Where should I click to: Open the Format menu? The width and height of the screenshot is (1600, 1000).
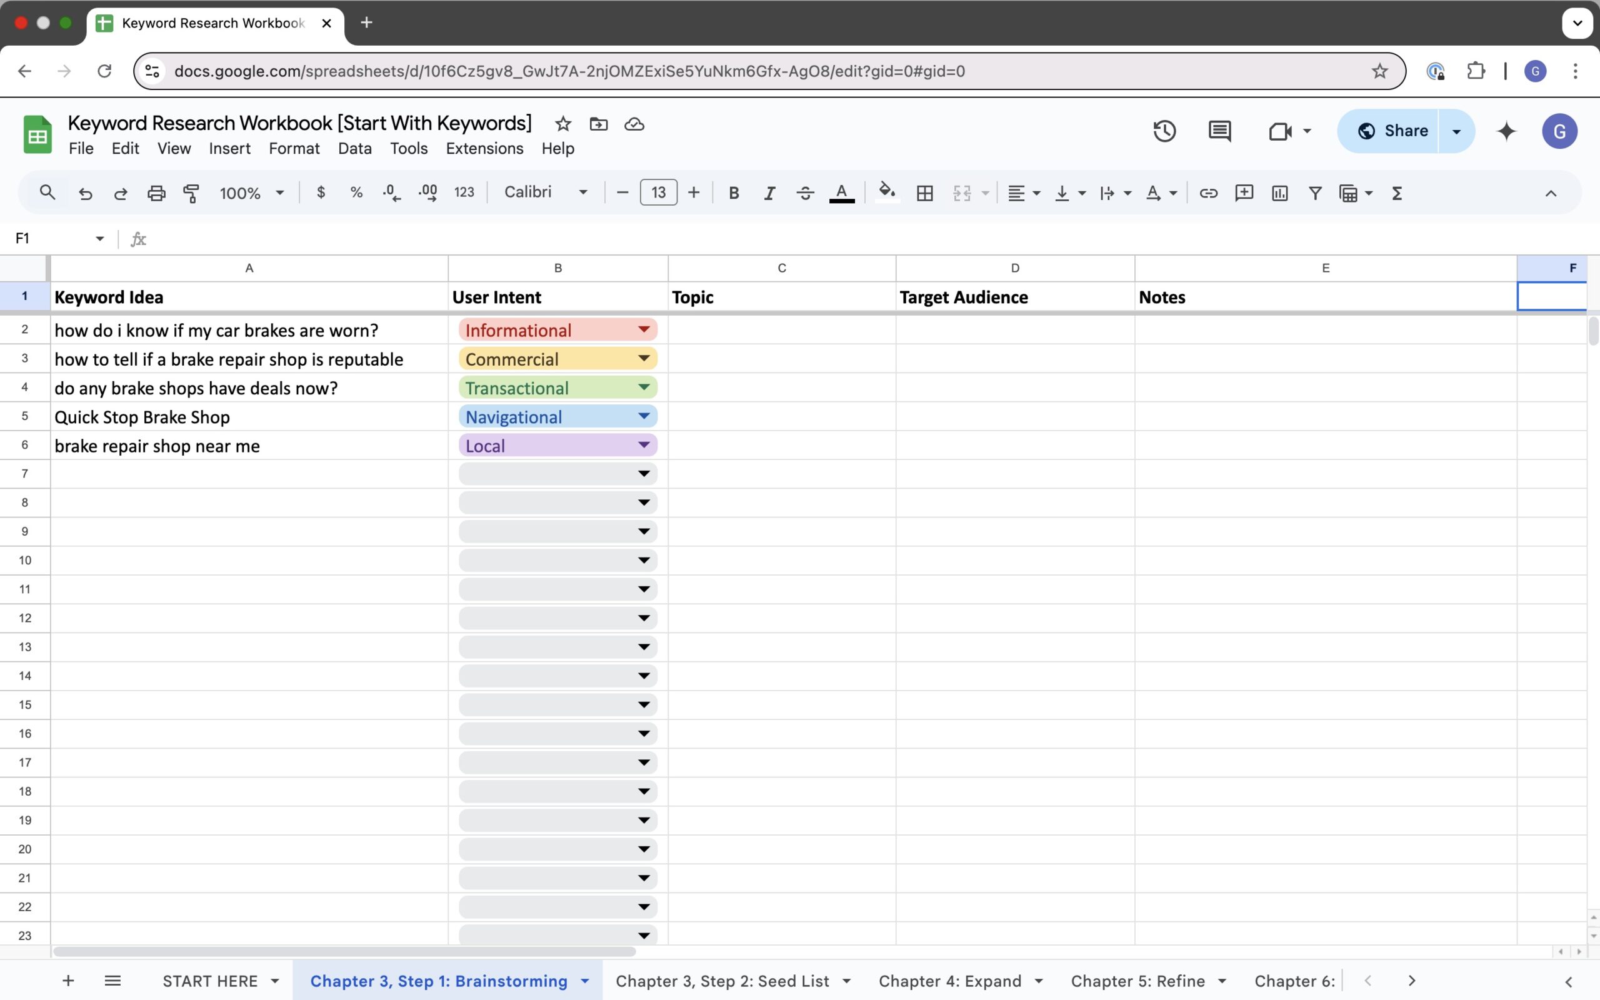294,148
